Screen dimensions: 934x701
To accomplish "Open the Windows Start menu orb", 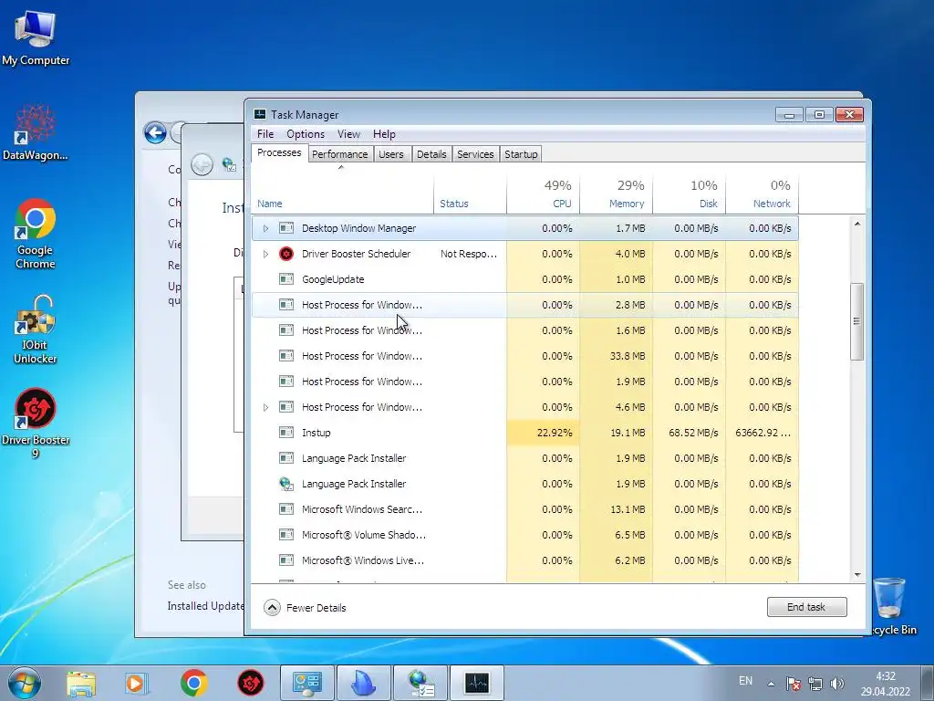I will [24, 683].
